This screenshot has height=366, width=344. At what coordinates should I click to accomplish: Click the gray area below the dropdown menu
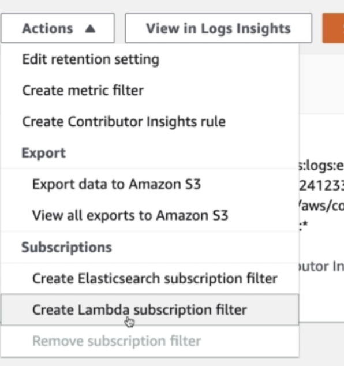point(172,362)
